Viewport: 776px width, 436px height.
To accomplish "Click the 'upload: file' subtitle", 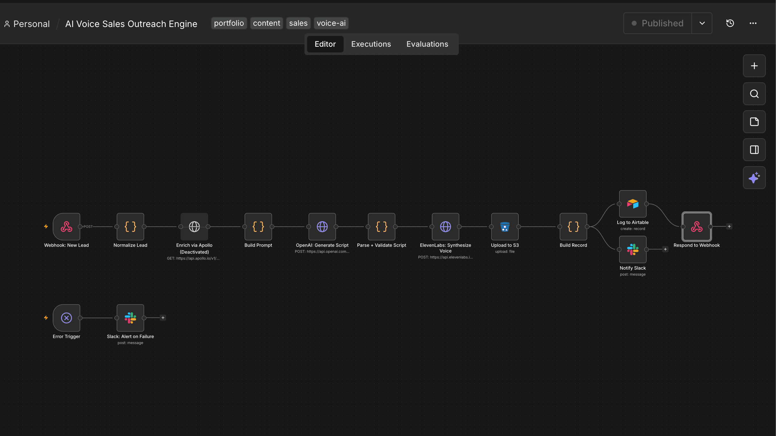I will click(505, 252).
